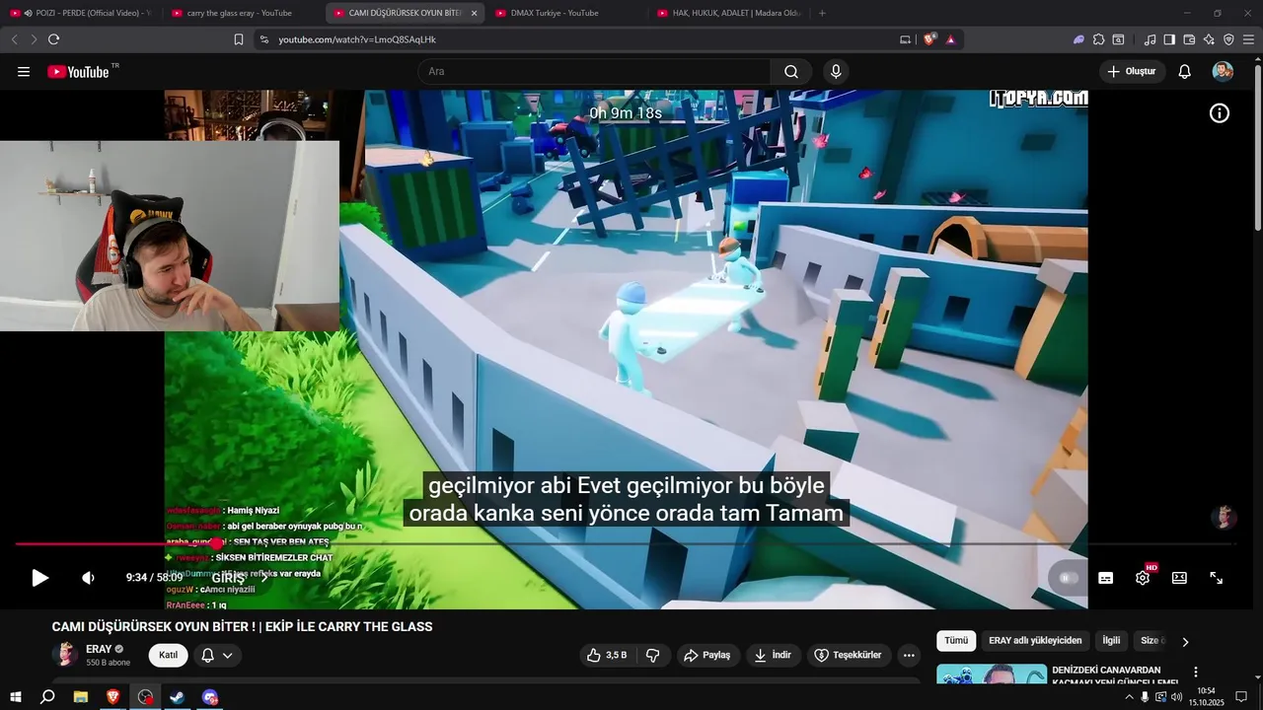
Task: Seek using the video progress bar
Action: pos(625,543)
